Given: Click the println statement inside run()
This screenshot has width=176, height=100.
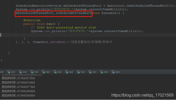Looking at the screenshot, I should coord(87,31).
